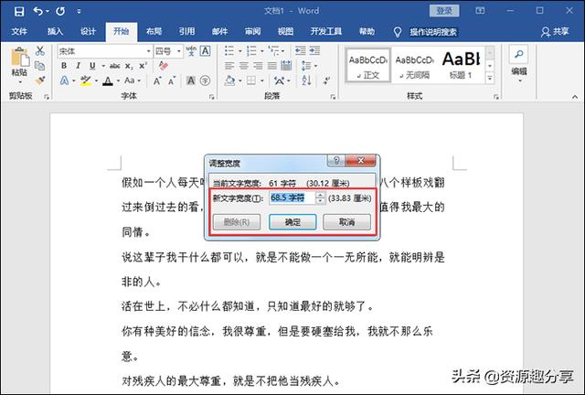Apply yellow text highlight color
Image resolution: width=585 pixels, height=395 pixels.
(x=86, y=80)
